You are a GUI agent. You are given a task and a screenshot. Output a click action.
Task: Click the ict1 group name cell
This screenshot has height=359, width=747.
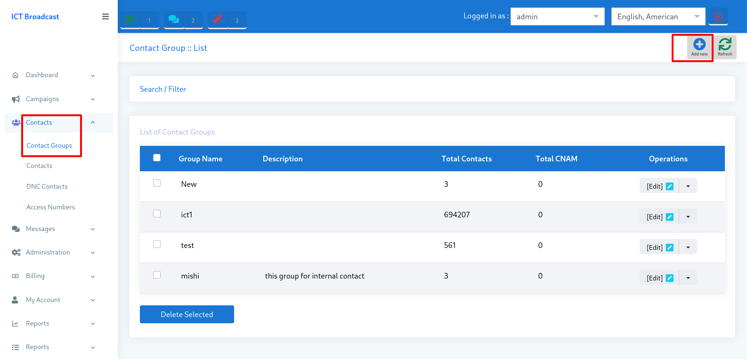coord(187,215)
